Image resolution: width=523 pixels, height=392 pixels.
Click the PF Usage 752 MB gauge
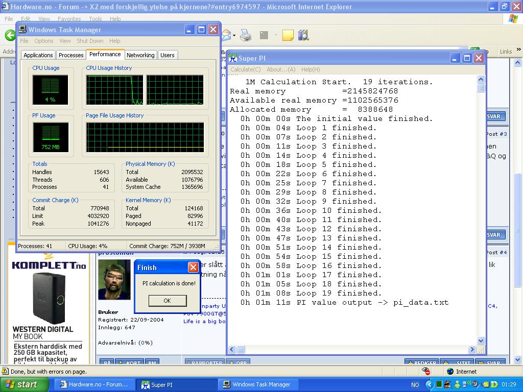point(51,137)
